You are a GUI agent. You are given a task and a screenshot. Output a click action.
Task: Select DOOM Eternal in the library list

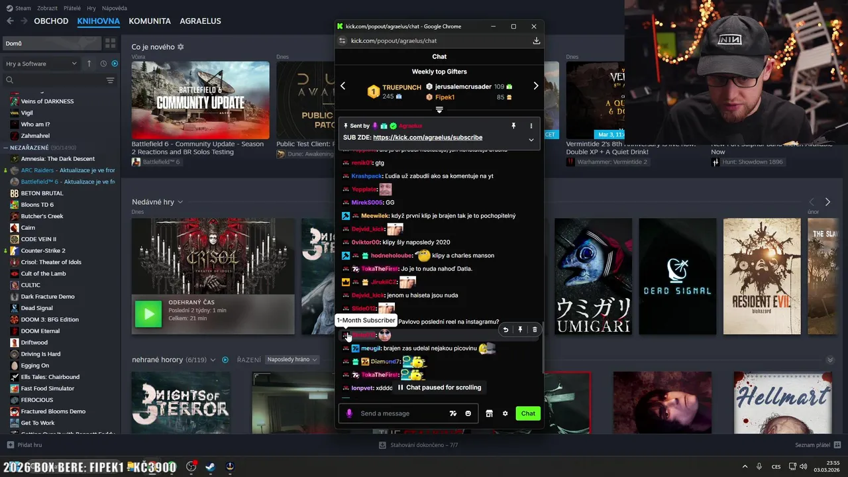[x=40, y=331]
